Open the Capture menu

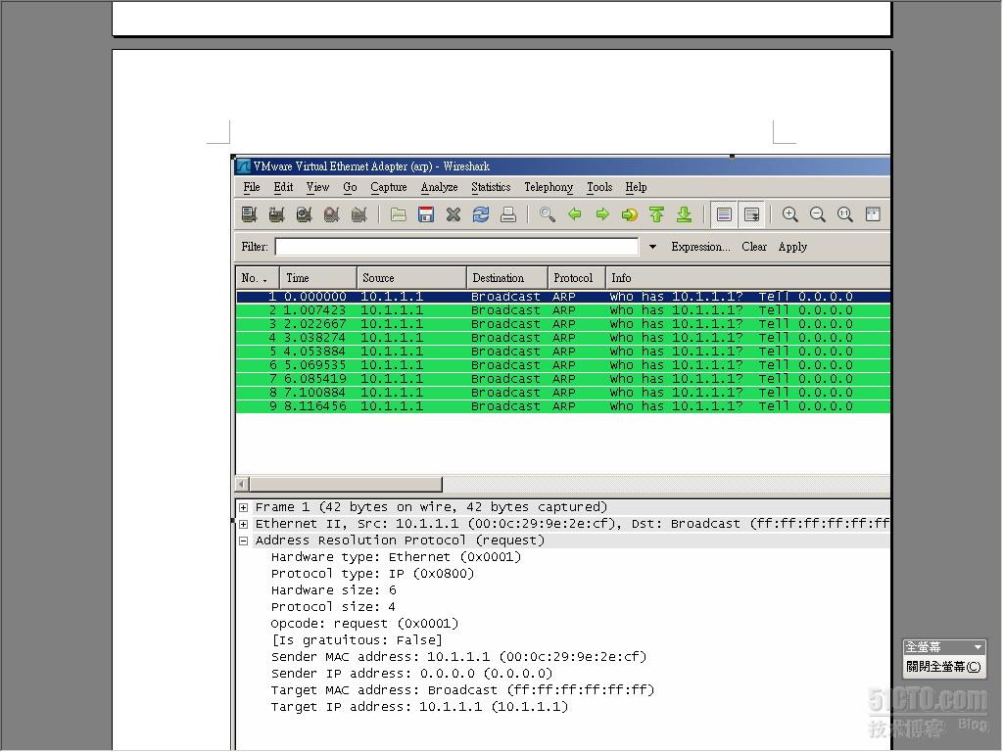click(388, 187)
